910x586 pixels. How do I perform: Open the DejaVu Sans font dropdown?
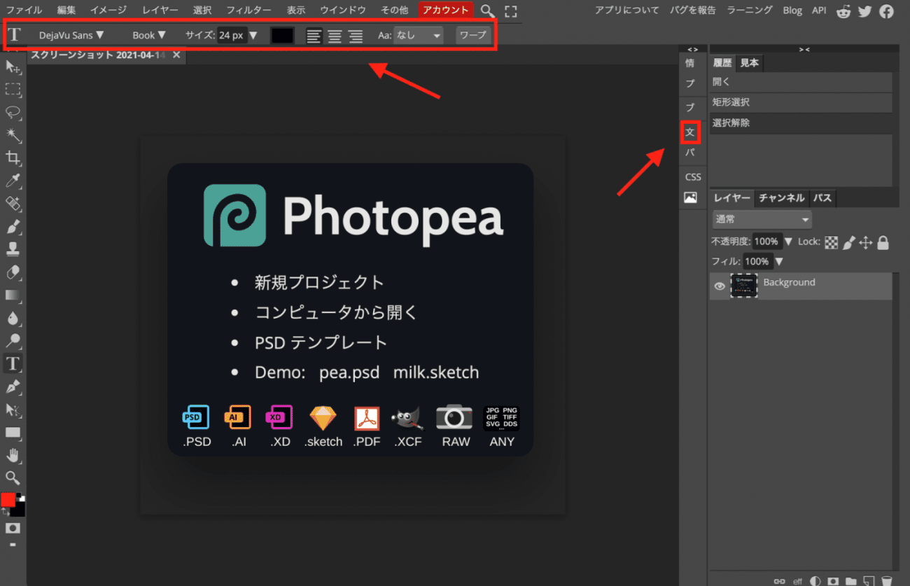[x=71, y=35]
